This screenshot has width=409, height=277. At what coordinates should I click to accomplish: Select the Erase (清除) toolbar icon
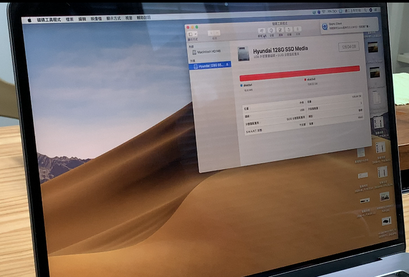pyautogui.click(x=280, y=30)
